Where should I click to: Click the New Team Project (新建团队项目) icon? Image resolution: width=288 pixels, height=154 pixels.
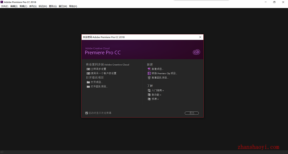(x=149, y=78)
